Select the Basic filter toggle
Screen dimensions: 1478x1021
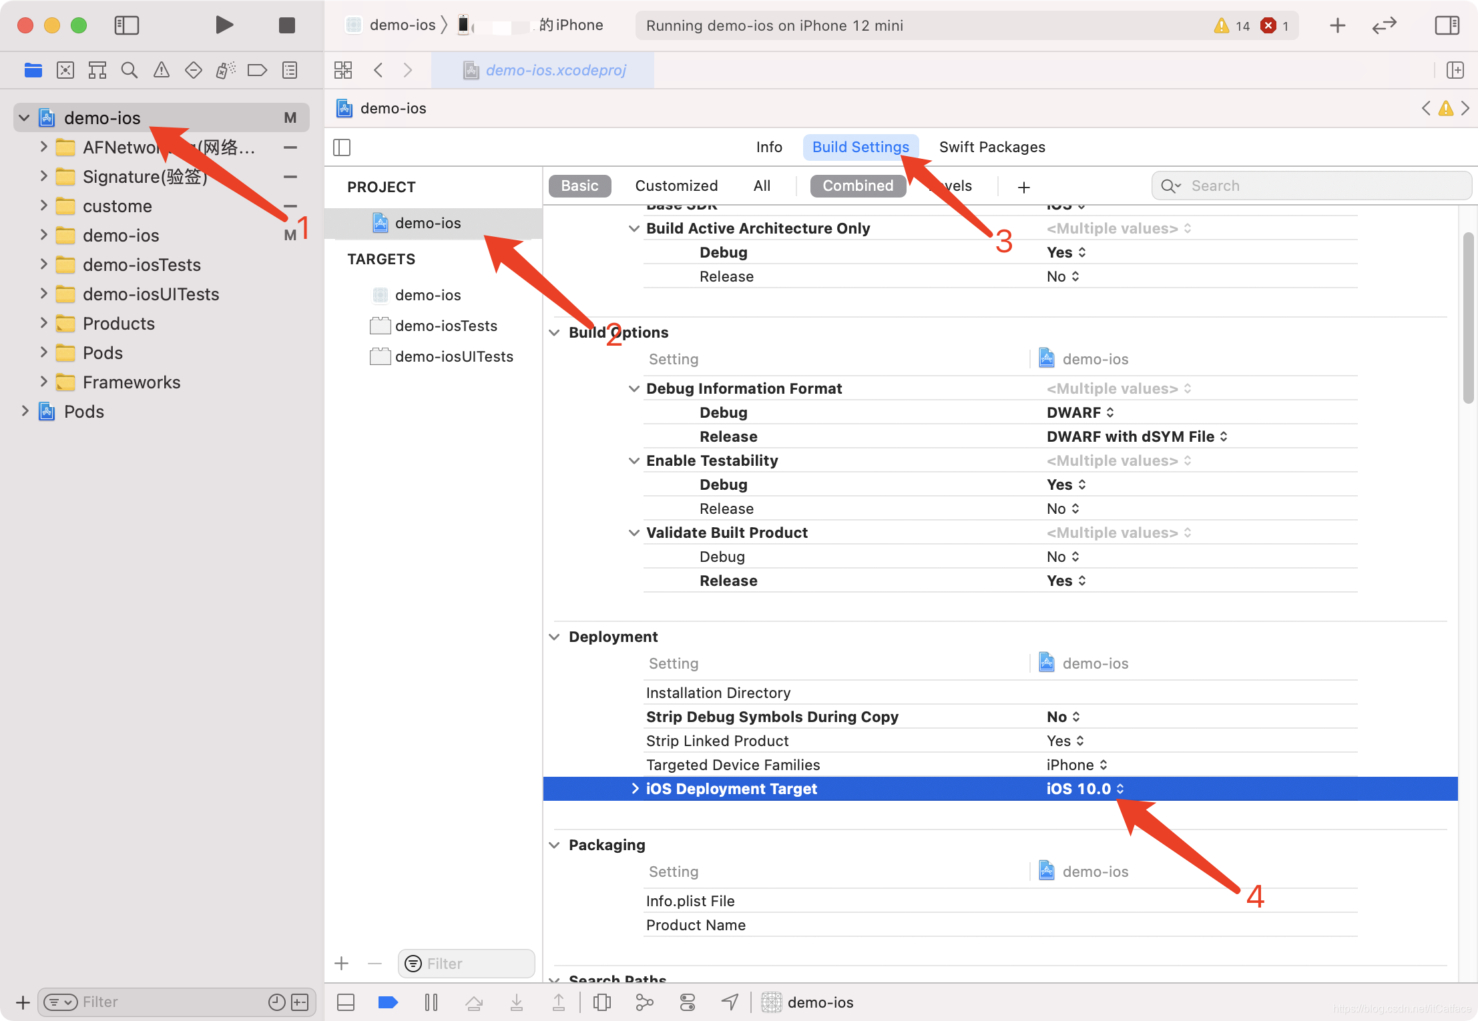tap(579, 186)
